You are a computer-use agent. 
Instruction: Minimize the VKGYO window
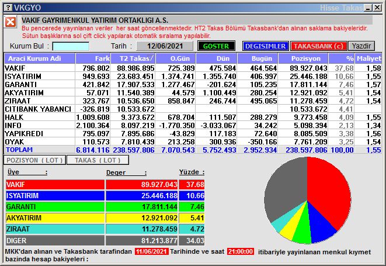click(368, 8)
